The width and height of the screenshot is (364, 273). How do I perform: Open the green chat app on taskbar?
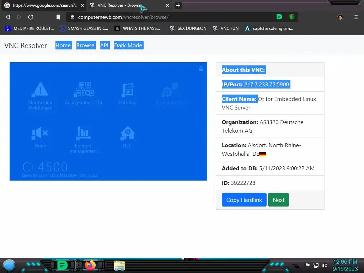tap(62, 265)
